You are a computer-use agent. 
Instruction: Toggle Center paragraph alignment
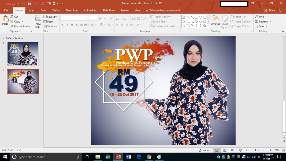122,25
